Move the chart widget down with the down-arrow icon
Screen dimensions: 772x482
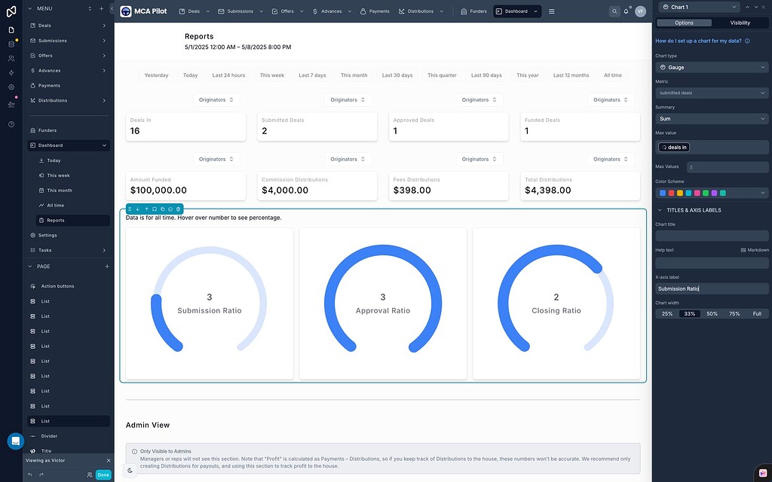coord(138,209)
